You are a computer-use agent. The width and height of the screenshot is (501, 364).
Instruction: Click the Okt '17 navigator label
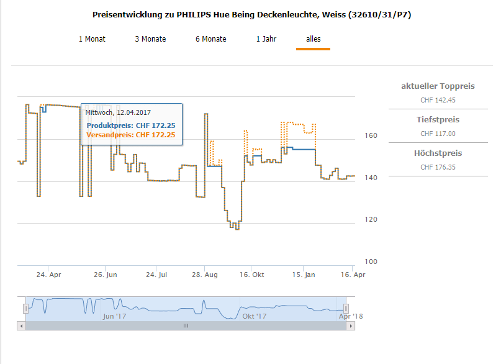click(254, 316)
